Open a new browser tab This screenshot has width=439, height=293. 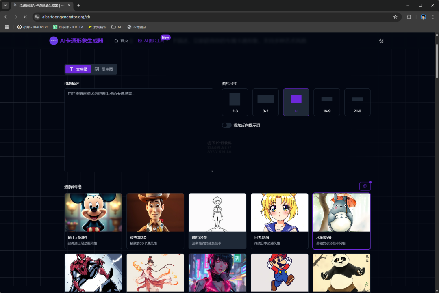point(78,5)
